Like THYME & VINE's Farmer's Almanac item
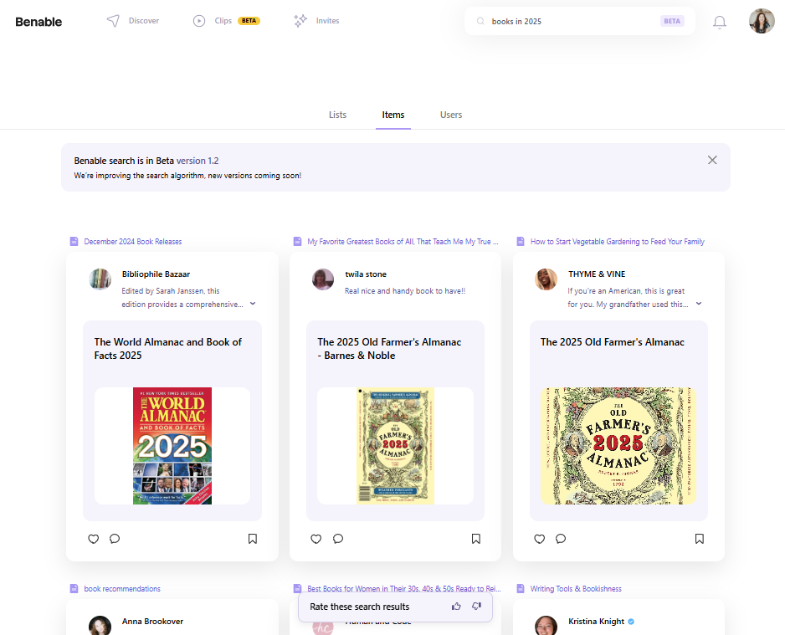Viewport: 785px width, 635px height. (539, 539)
